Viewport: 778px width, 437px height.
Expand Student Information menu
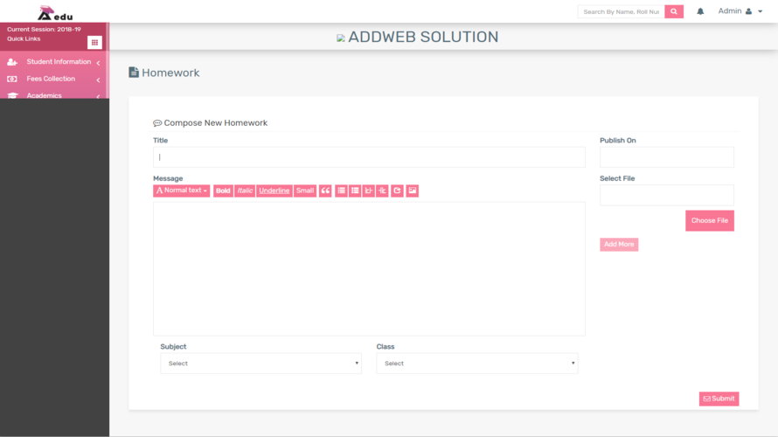(54, 62)
